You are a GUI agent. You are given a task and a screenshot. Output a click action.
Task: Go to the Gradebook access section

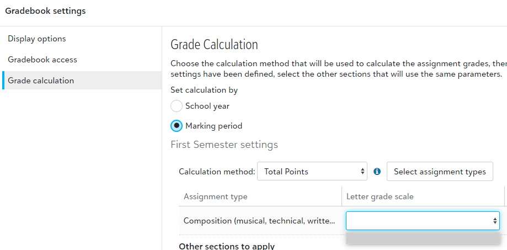coord(42,60)
